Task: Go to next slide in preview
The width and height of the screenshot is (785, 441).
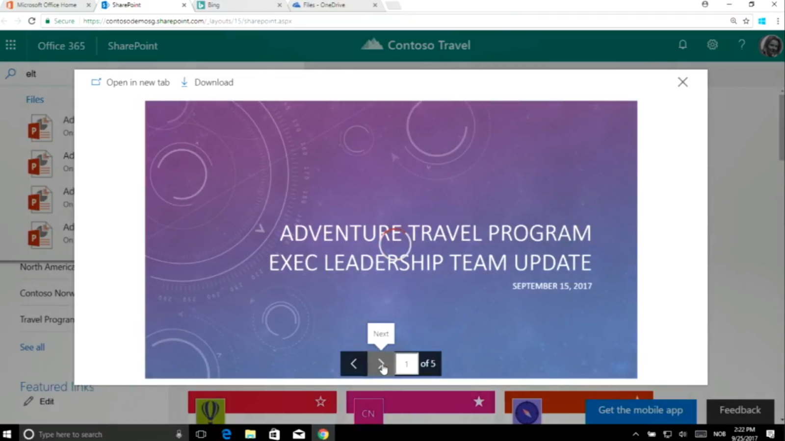Action: point(381,364)
